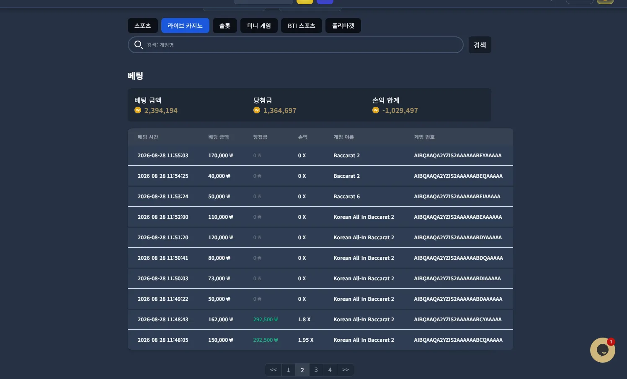Select the Baccarat 6 bet row
The width and height of the screenshot is (627, 379).
click(x=320, y=196)
